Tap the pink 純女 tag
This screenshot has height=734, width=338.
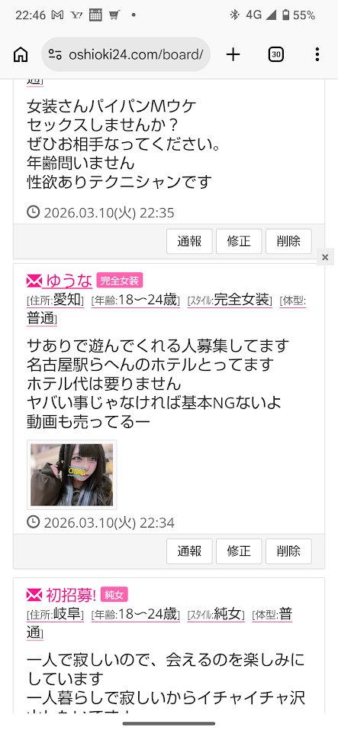coord(114,595)
